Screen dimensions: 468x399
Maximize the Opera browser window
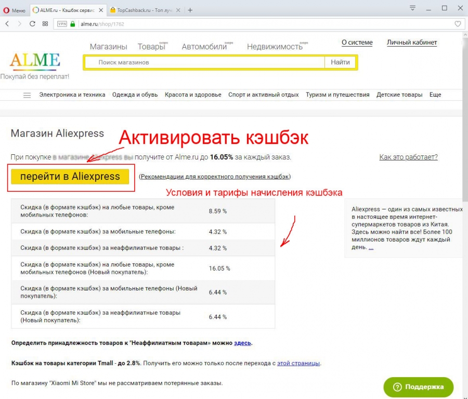coord(445,8)
